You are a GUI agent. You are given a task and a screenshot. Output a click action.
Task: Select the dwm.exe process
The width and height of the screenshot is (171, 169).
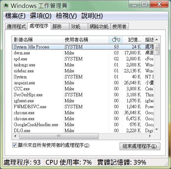pos(83,53)
